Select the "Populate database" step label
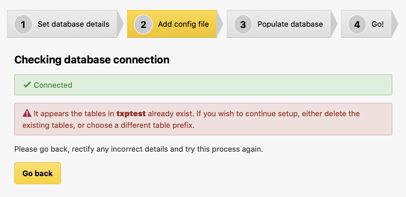 (x=290, y=24)
